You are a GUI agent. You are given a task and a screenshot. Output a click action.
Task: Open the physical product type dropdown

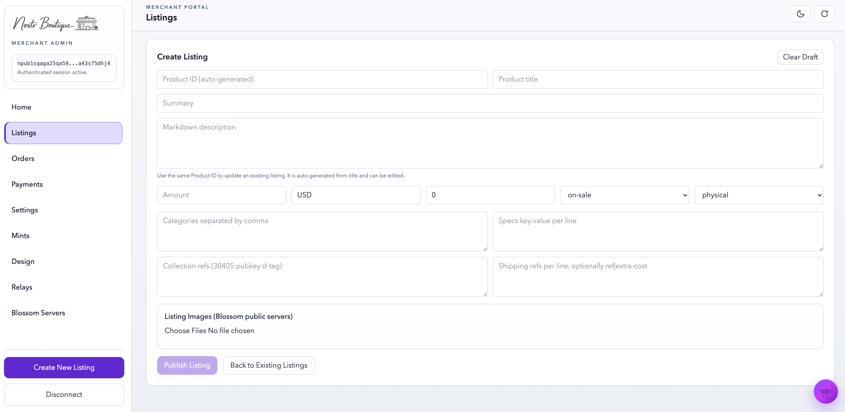759,195
